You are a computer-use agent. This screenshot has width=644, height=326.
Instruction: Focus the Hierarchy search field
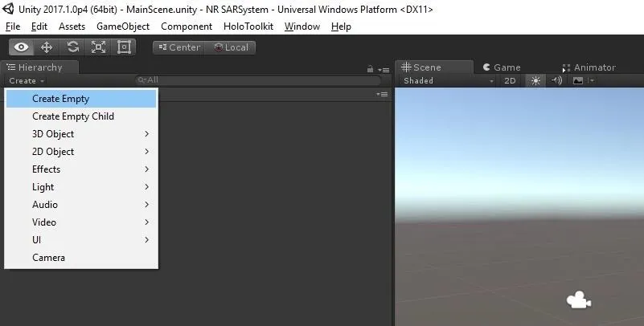[x=258, y=80]
